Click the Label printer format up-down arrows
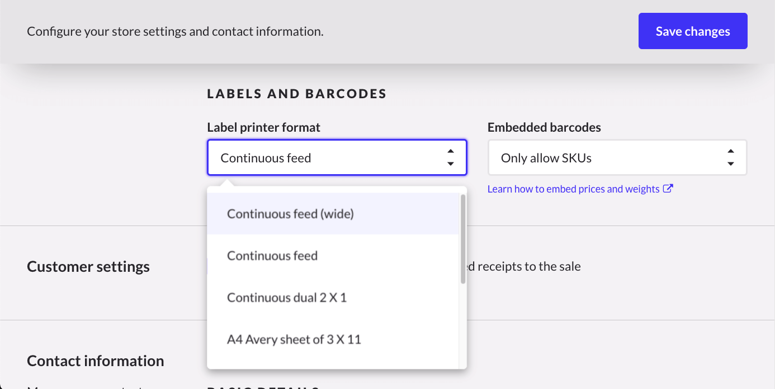 point(450,158)
